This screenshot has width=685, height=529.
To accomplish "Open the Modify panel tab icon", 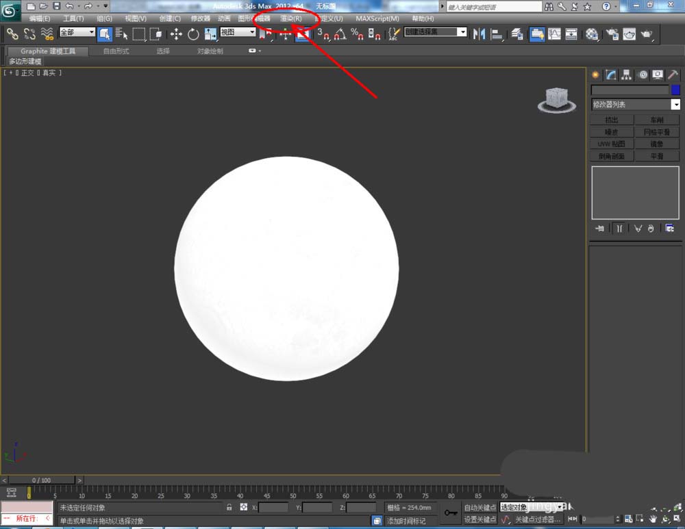I will (x=611, y=75).
